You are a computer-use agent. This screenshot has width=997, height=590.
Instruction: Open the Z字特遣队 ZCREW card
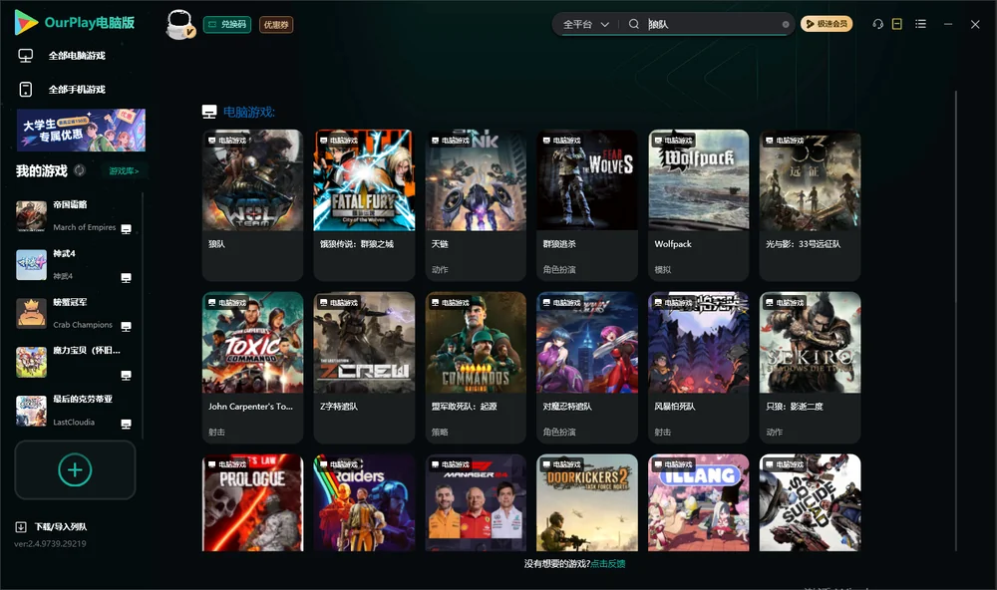[364, 367]
